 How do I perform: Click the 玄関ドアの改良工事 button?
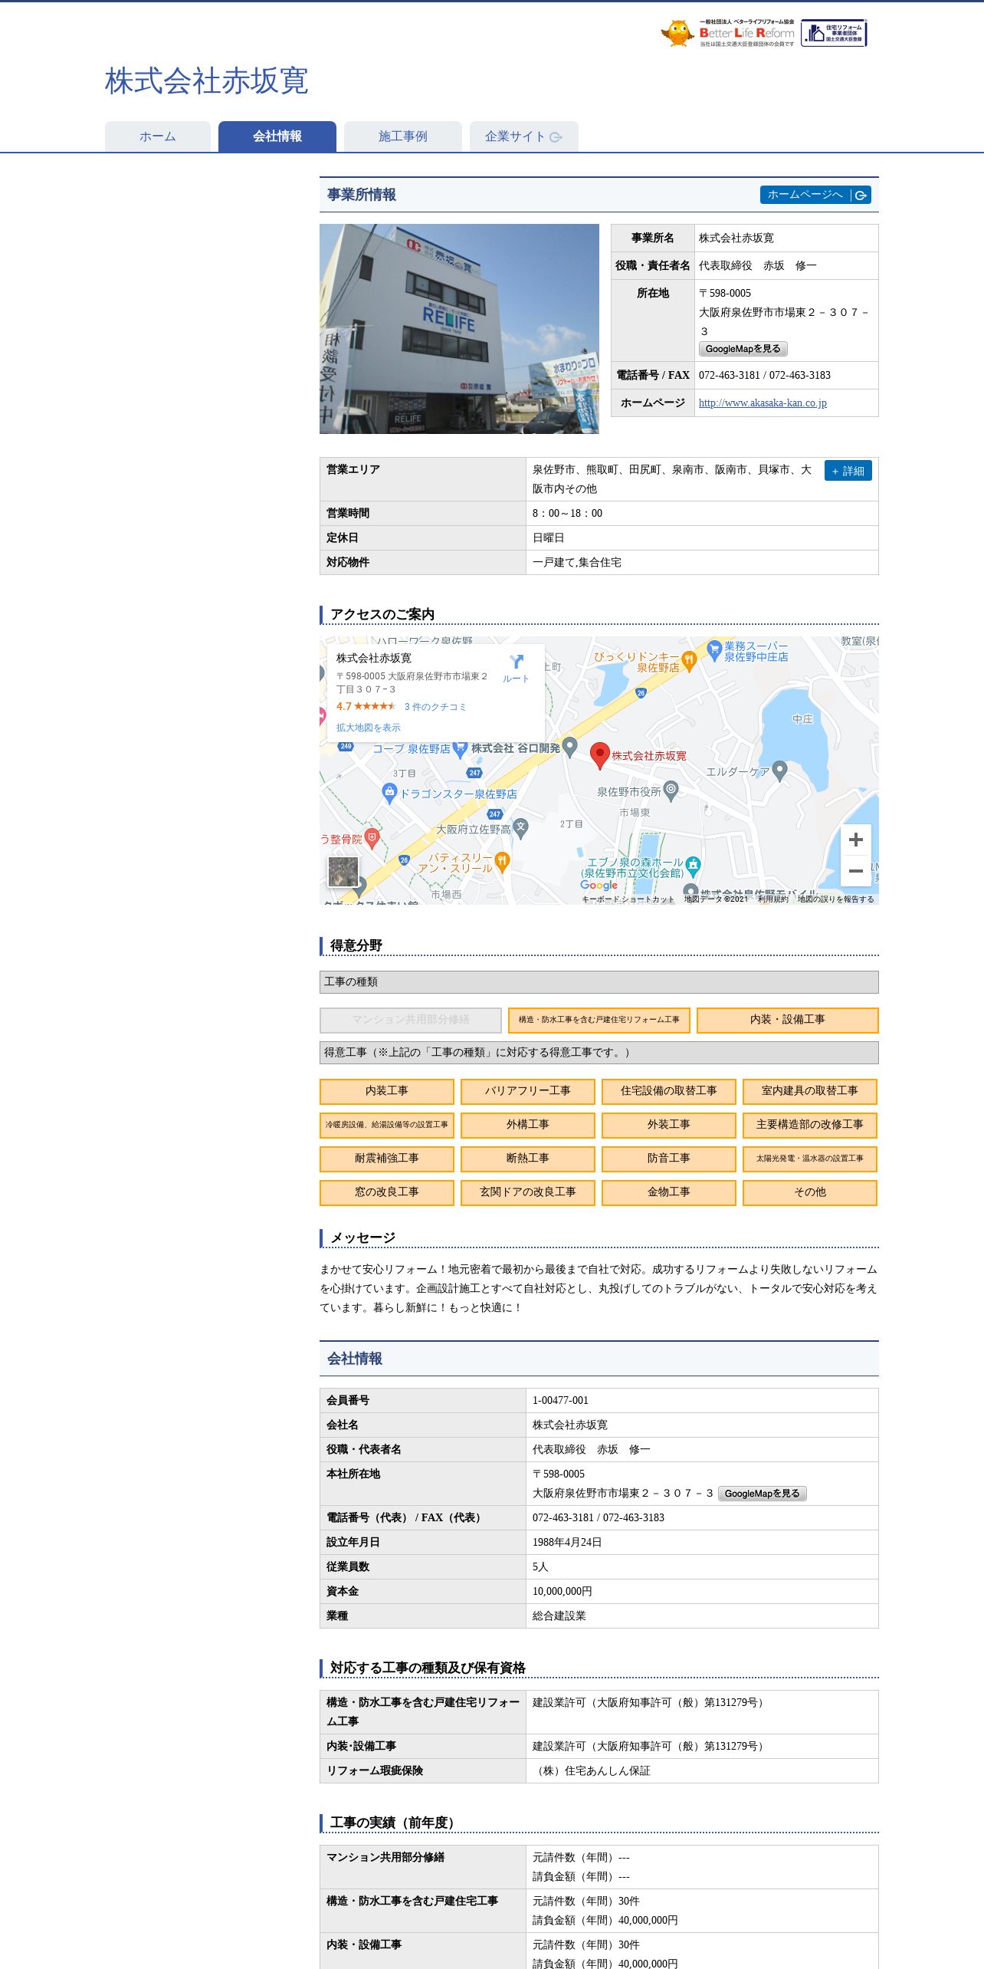pos(528,1192)
